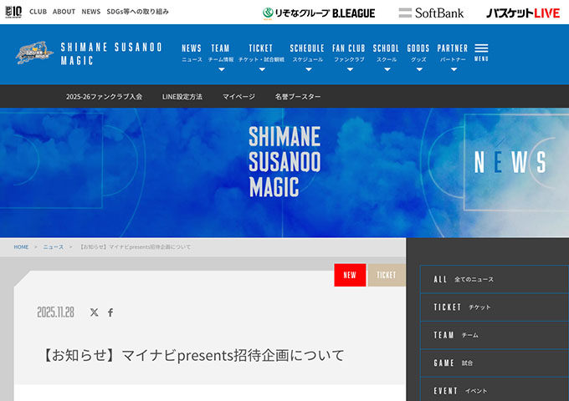
Task: Expand the PARTNER dropdown arrow
Action: click(454, 69)
